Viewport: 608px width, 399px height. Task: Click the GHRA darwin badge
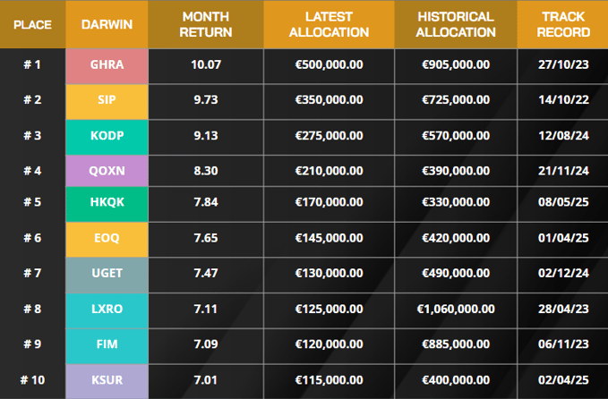107,65
